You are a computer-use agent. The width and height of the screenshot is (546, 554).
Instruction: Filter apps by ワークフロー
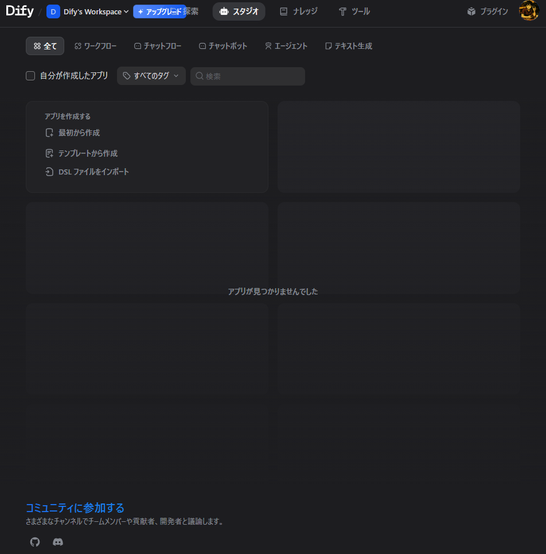pyautogui.click(x=96, y=46)
